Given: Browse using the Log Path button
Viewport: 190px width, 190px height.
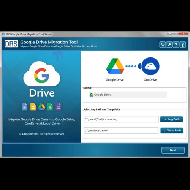Looking at the screenshot, I should (171, 119).
